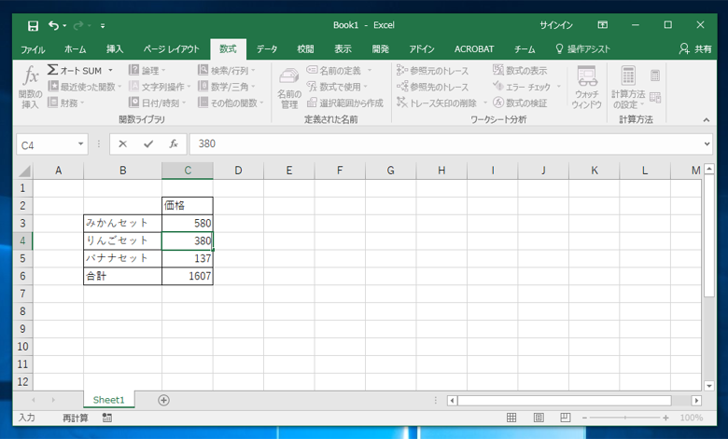The image size is (728, 439).
Task: Click the 共有 share button
Action: (695, 49)
